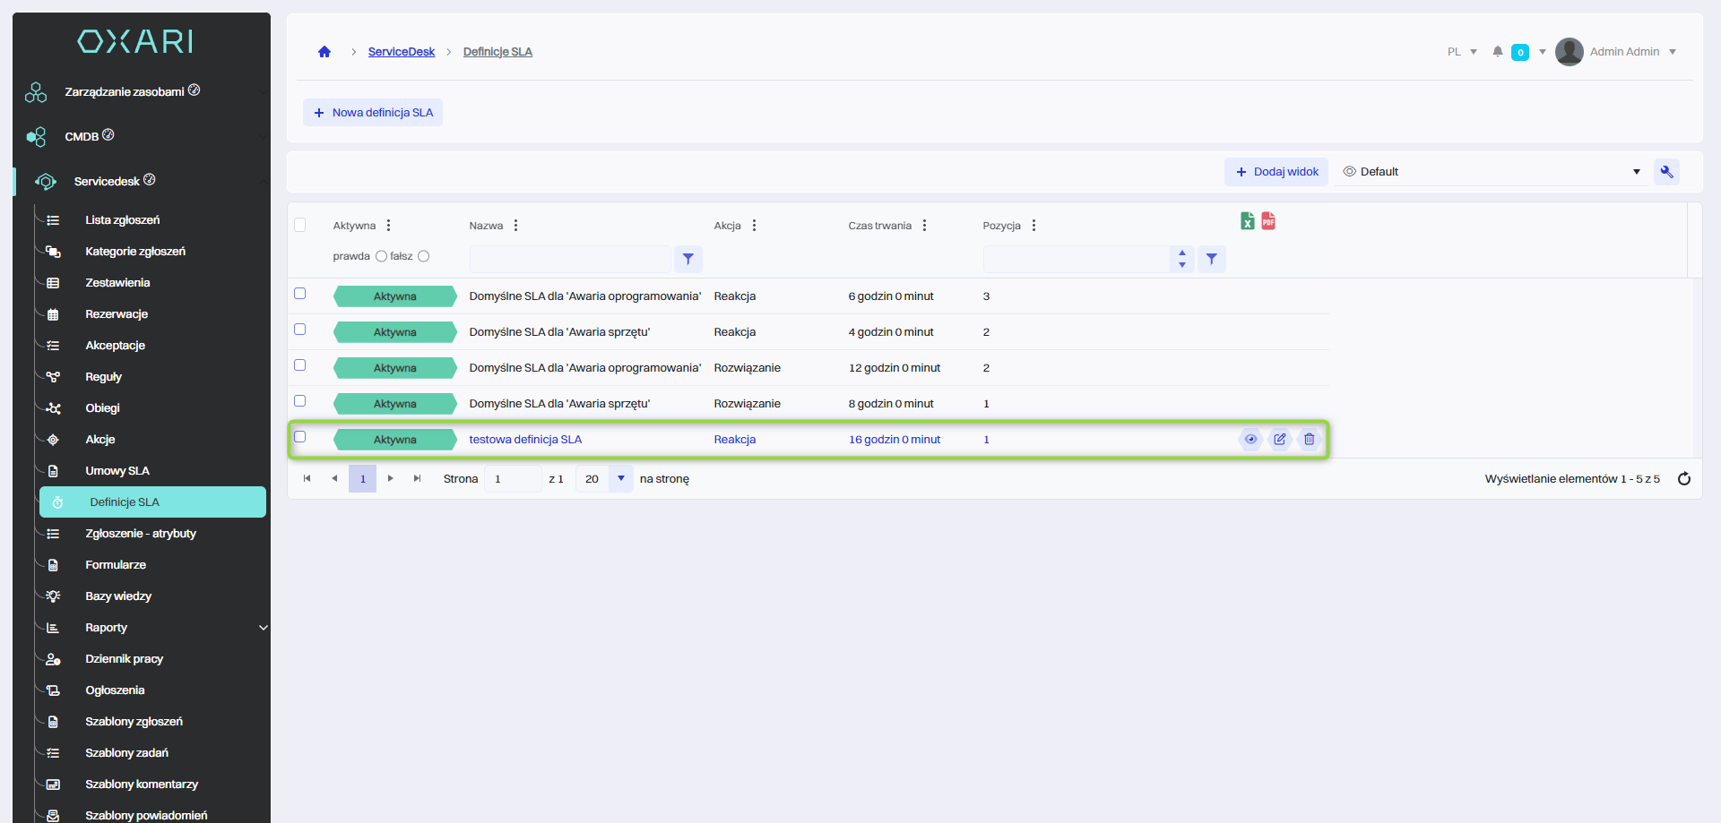Export table to Excel file
The height and width of the screenshot is (823, 1721).
pyautogui.click(x=1247, y=221)
